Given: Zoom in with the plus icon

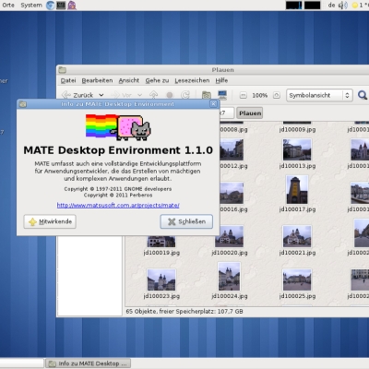Looking at the screenshot, I should click(x=277, y=95).
